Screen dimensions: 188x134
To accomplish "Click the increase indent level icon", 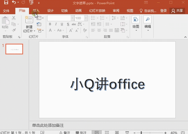I will (x=99, y=24).
